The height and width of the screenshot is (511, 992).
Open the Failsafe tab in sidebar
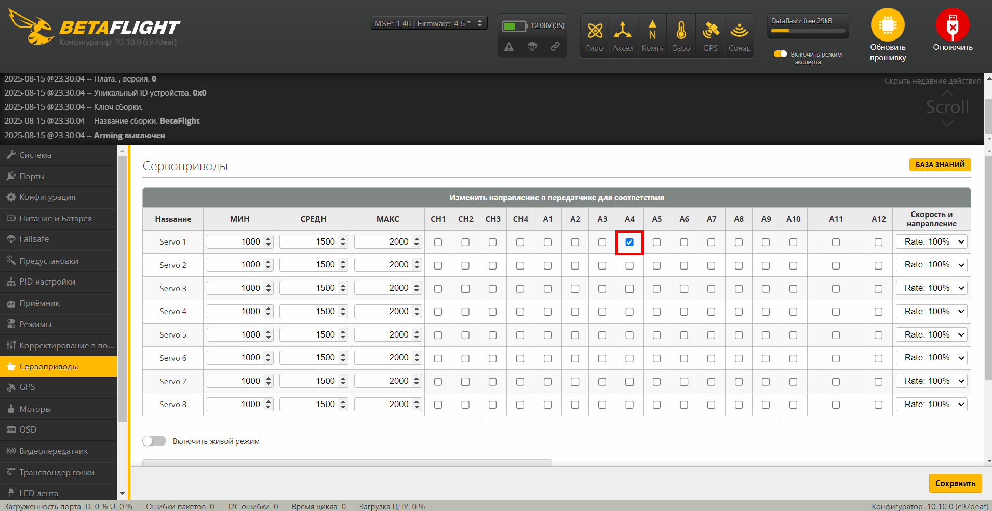tap(34, 239)
